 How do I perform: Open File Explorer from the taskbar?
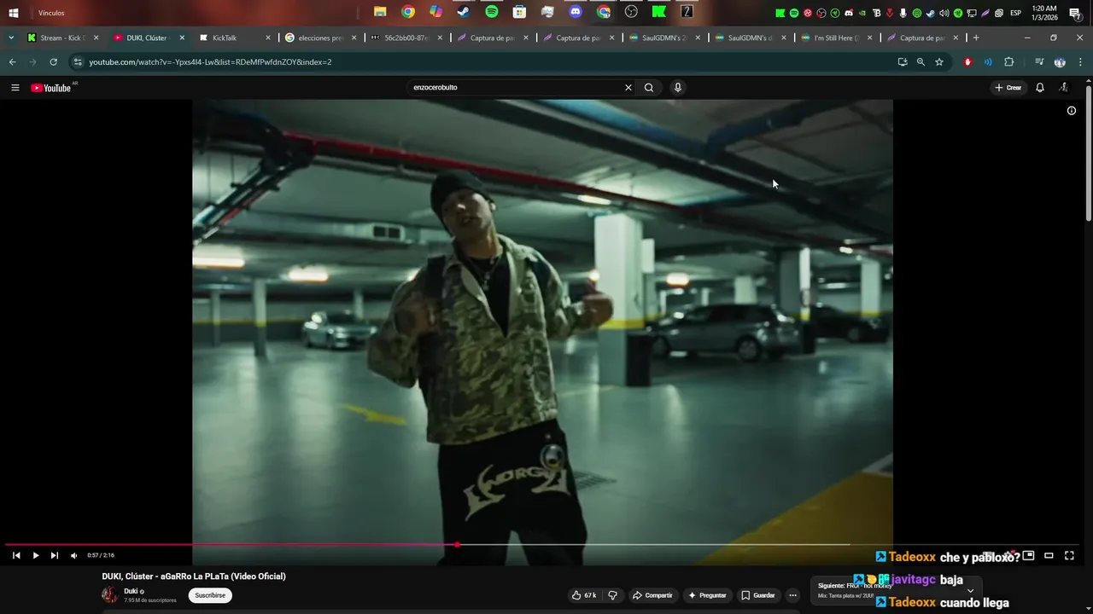click(380, 12)
